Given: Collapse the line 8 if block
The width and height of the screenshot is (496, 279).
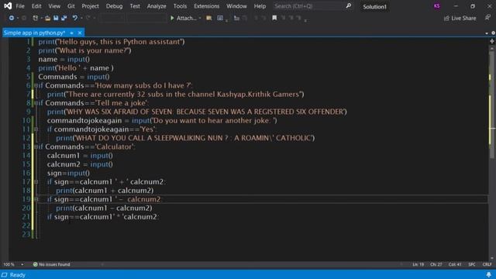Looking at the screenshot, I should click(x=36, y=103).
